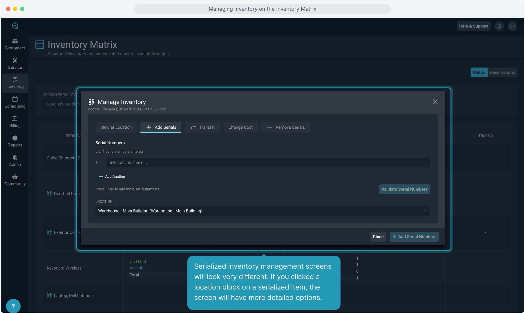Open the help question mark bubble
Image resolution: width=525 pixels, height=313 pixels.
tap(13, 306)
